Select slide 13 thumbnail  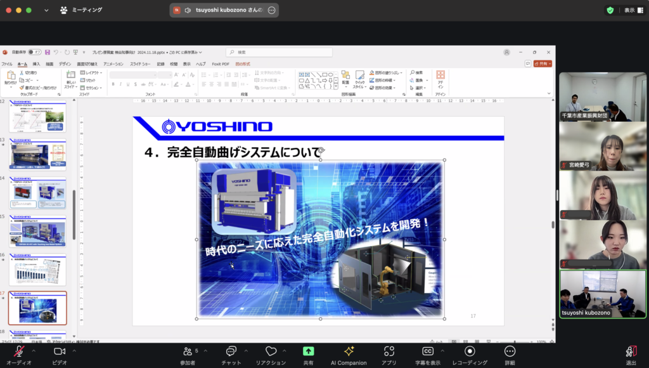37,154
